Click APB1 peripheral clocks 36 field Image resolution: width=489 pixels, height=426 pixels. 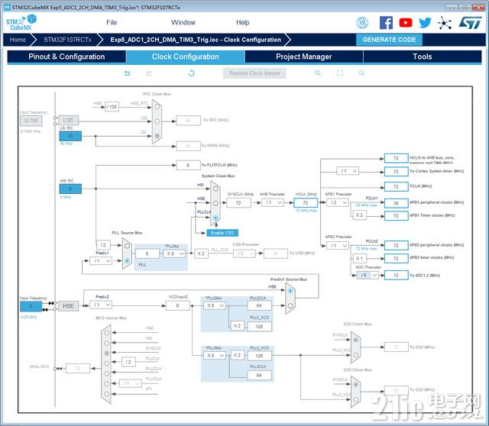point(397,203)
